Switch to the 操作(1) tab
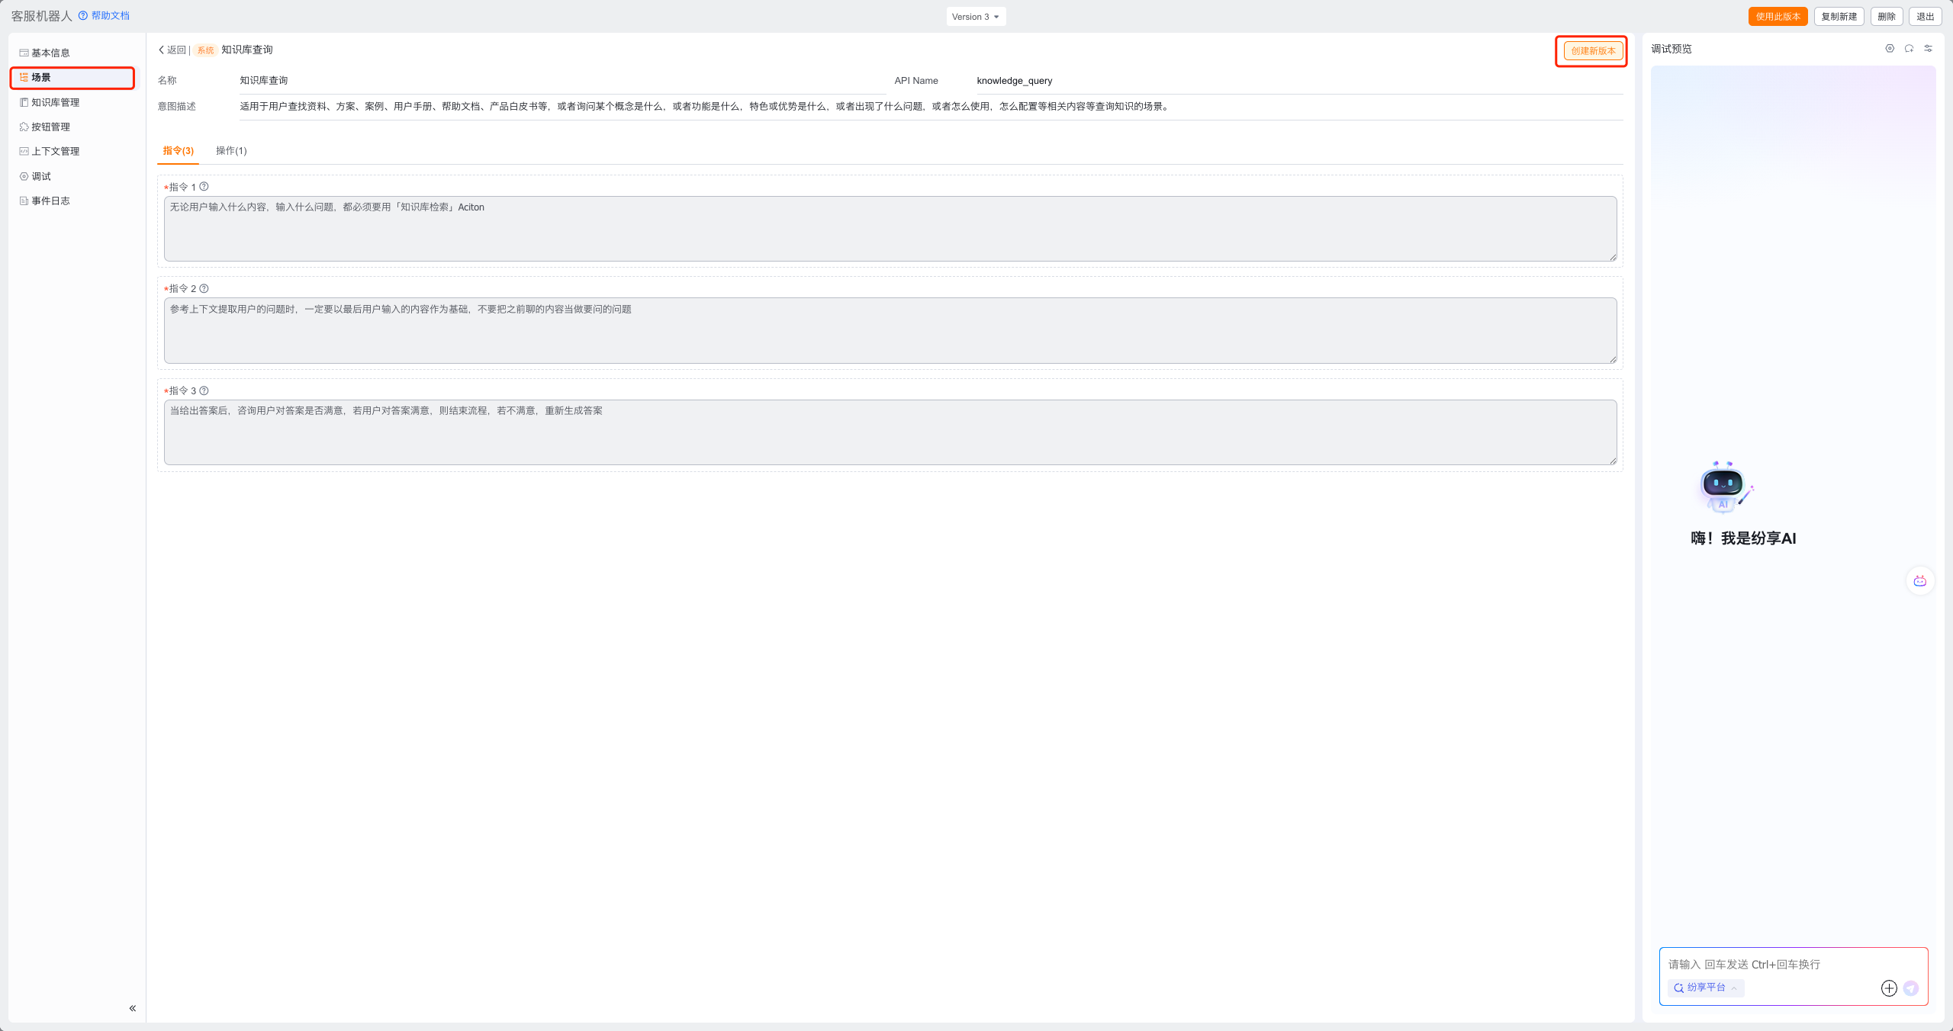 pos(231,151)
